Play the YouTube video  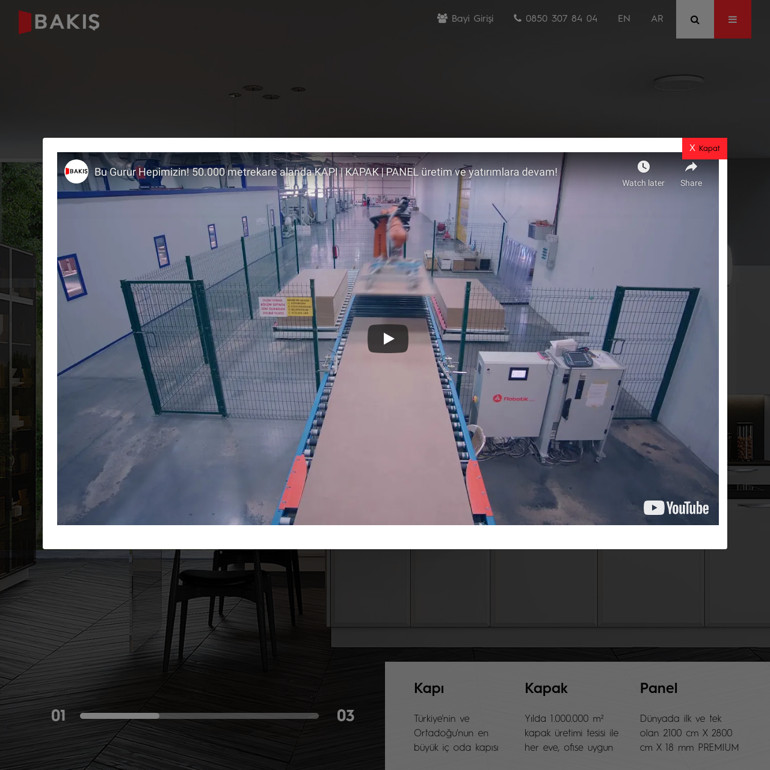[388, 339]
